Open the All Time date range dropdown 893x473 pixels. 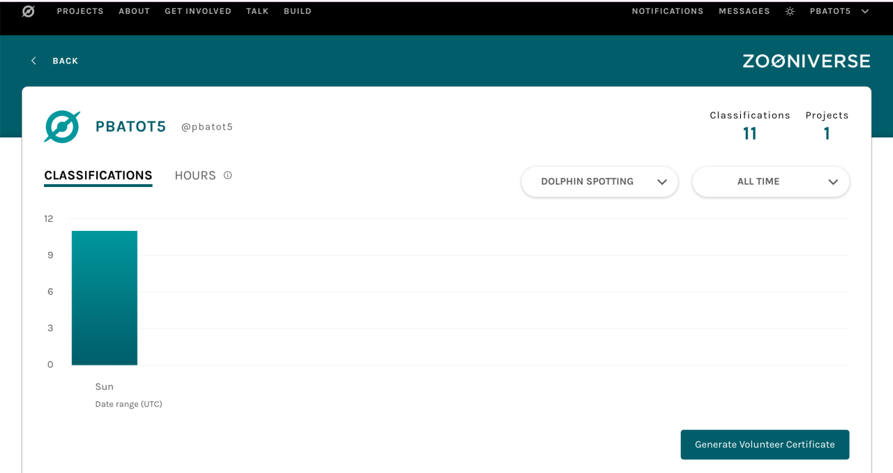point(771,181)
